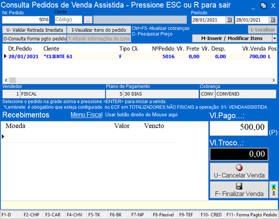279x219 pixels.
Task: Click the period end date field
Action: click(252, 20)
